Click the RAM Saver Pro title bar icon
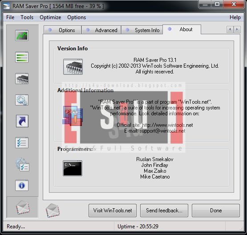 click(x=7, y=6)
